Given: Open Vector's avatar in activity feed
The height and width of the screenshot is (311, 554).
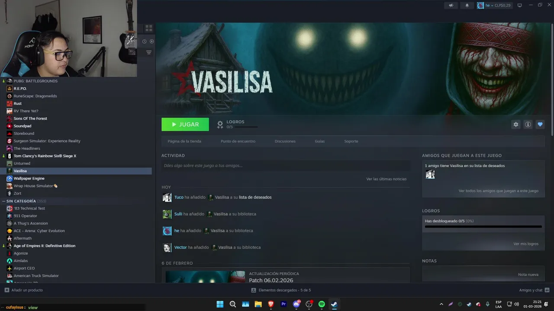Looking at the screenshot, I should [167, 248].
